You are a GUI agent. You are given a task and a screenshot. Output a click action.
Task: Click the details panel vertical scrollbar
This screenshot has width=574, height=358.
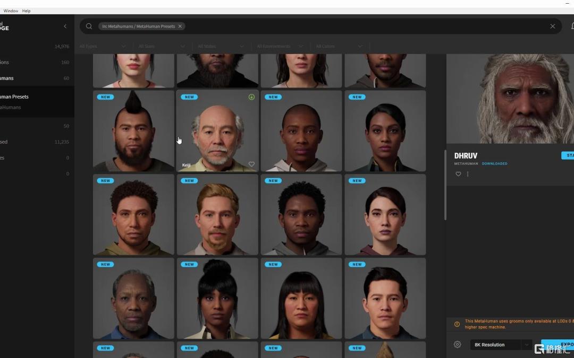[445, 185]
